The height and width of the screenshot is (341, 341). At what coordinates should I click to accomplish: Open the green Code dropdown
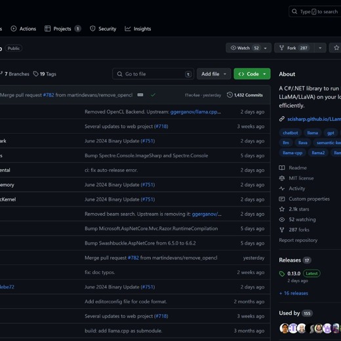pyautogui.click(x=252, y=74)
